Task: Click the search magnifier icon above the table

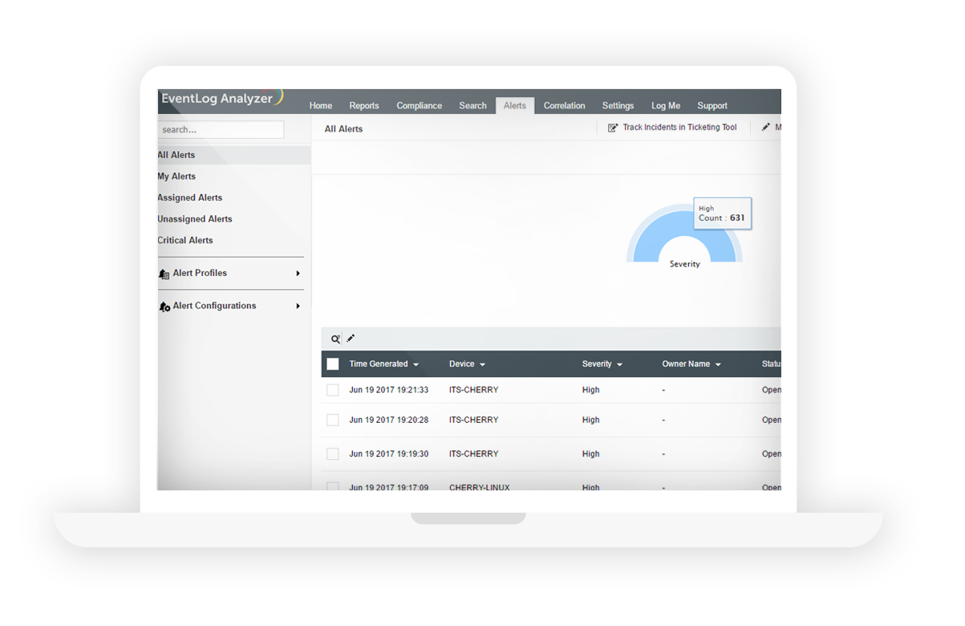Action: pos(335,339)
